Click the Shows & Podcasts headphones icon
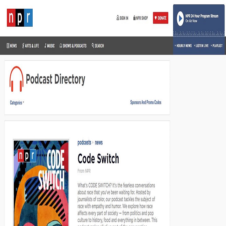The image size is (226, 226). pyautogui.click(x=61, y=46)
